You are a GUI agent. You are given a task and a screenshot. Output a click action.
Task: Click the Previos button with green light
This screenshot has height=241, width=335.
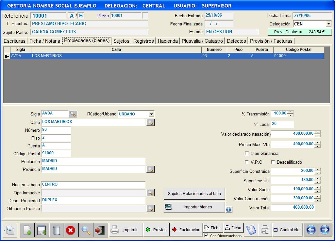[156, 230]
